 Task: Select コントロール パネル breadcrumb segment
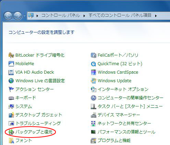[61, 15]
